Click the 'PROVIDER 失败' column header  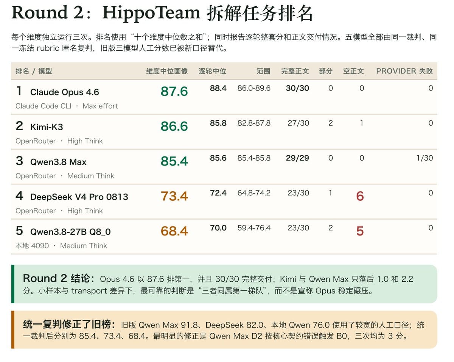[404, 71]
